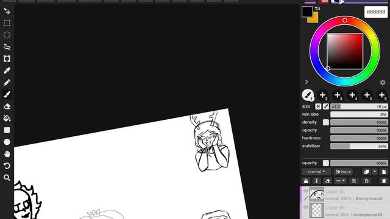Select the checkered layer thumbnail below Layer #8
This screenshot has height=219, width=390.
coord(317,210)
